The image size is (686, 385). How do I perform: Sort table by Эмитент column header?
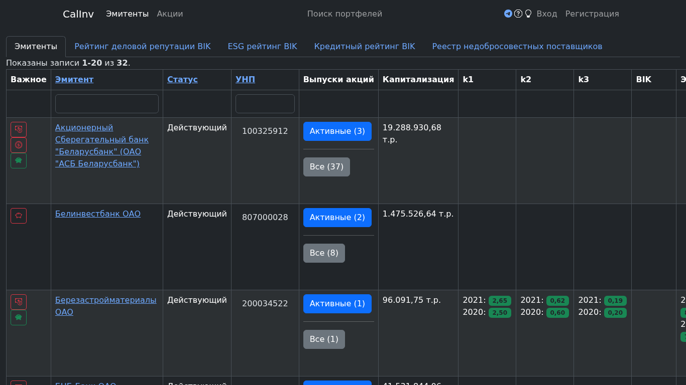point(74,79)
